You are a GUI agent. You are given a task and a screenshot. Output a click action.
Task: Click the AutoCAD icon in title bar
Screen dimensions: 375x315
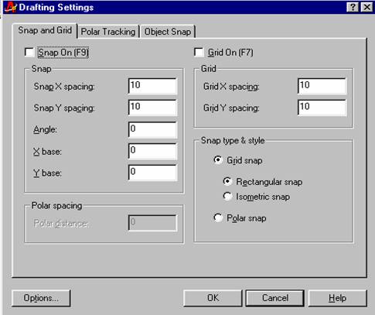click(x=10, y=7)
